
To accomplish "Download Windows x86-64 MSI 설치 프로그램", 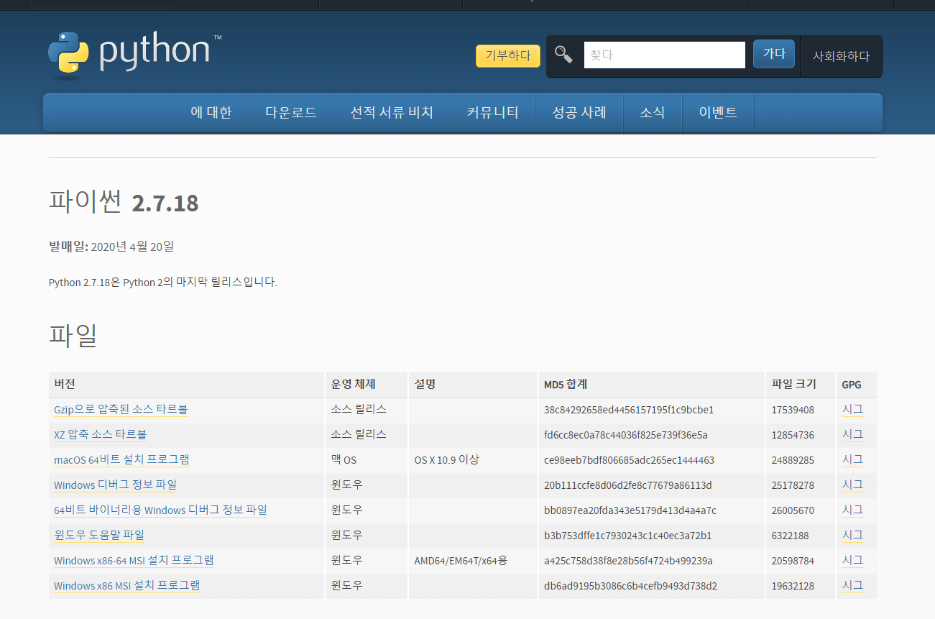I will pos(134,561).
